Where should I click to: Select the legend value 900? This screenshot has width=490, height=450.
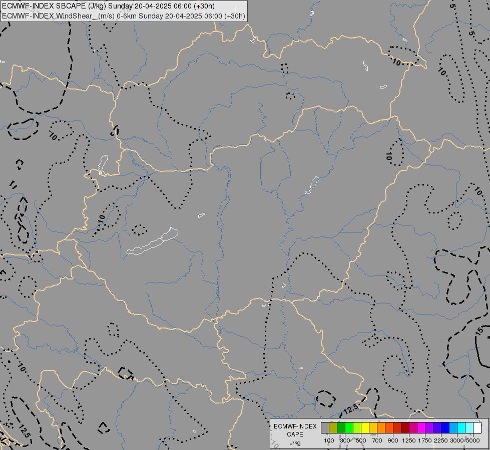pos(393,440)
